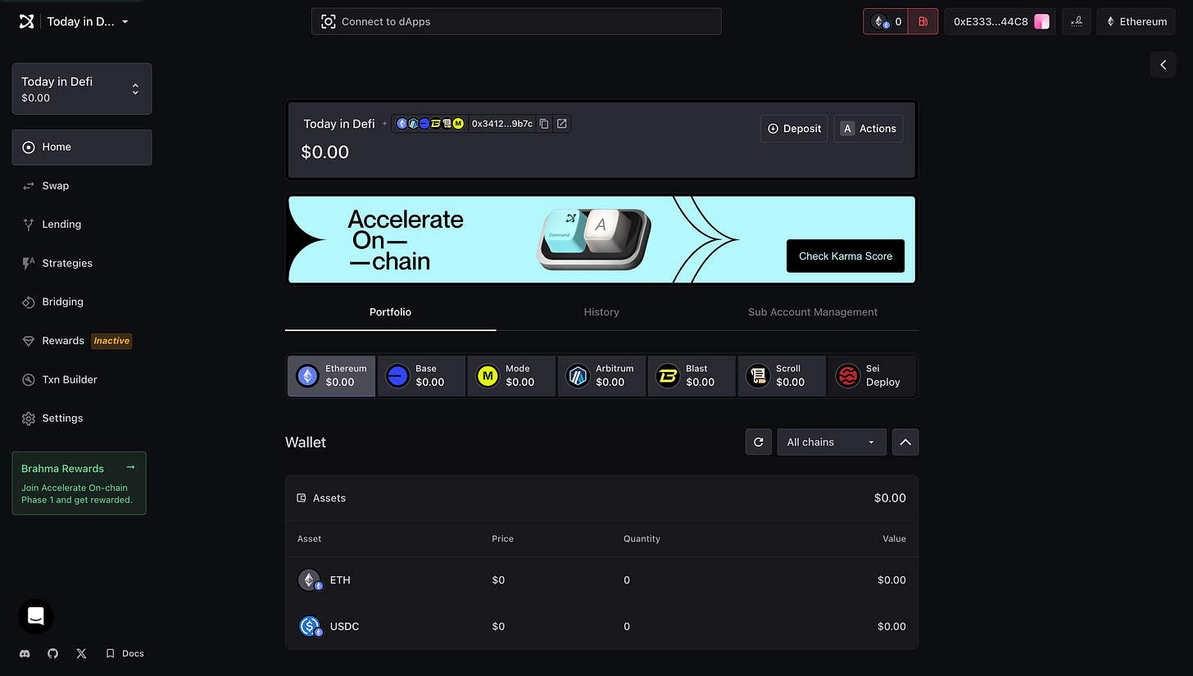Click the Quantity column header
Screen dimensions: 1193x676
coord(642,538)
